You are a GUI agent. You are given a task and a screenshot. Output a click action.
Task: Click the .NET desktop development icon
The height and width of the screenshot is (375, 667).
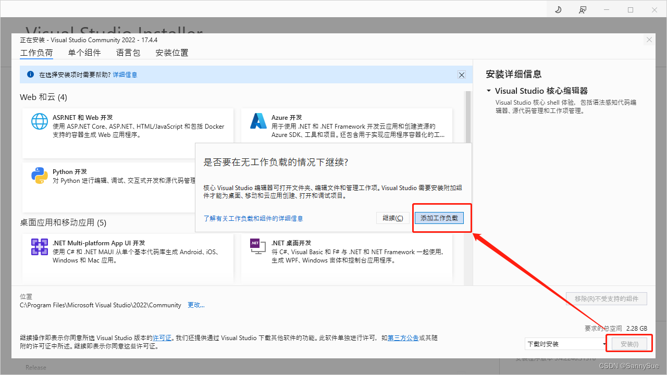tap(258, 246)
